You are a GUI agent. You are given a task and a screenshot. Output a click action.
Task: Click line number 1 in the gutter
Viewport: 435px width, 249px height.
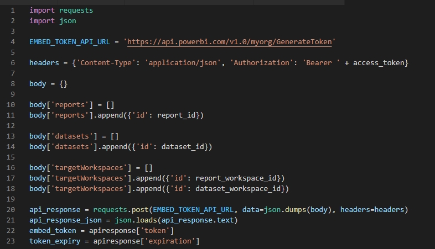click(13, 10)
